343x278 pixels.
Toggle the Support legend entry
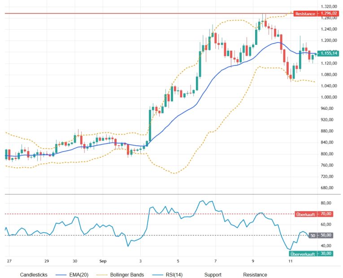click(x=213, y=275)
